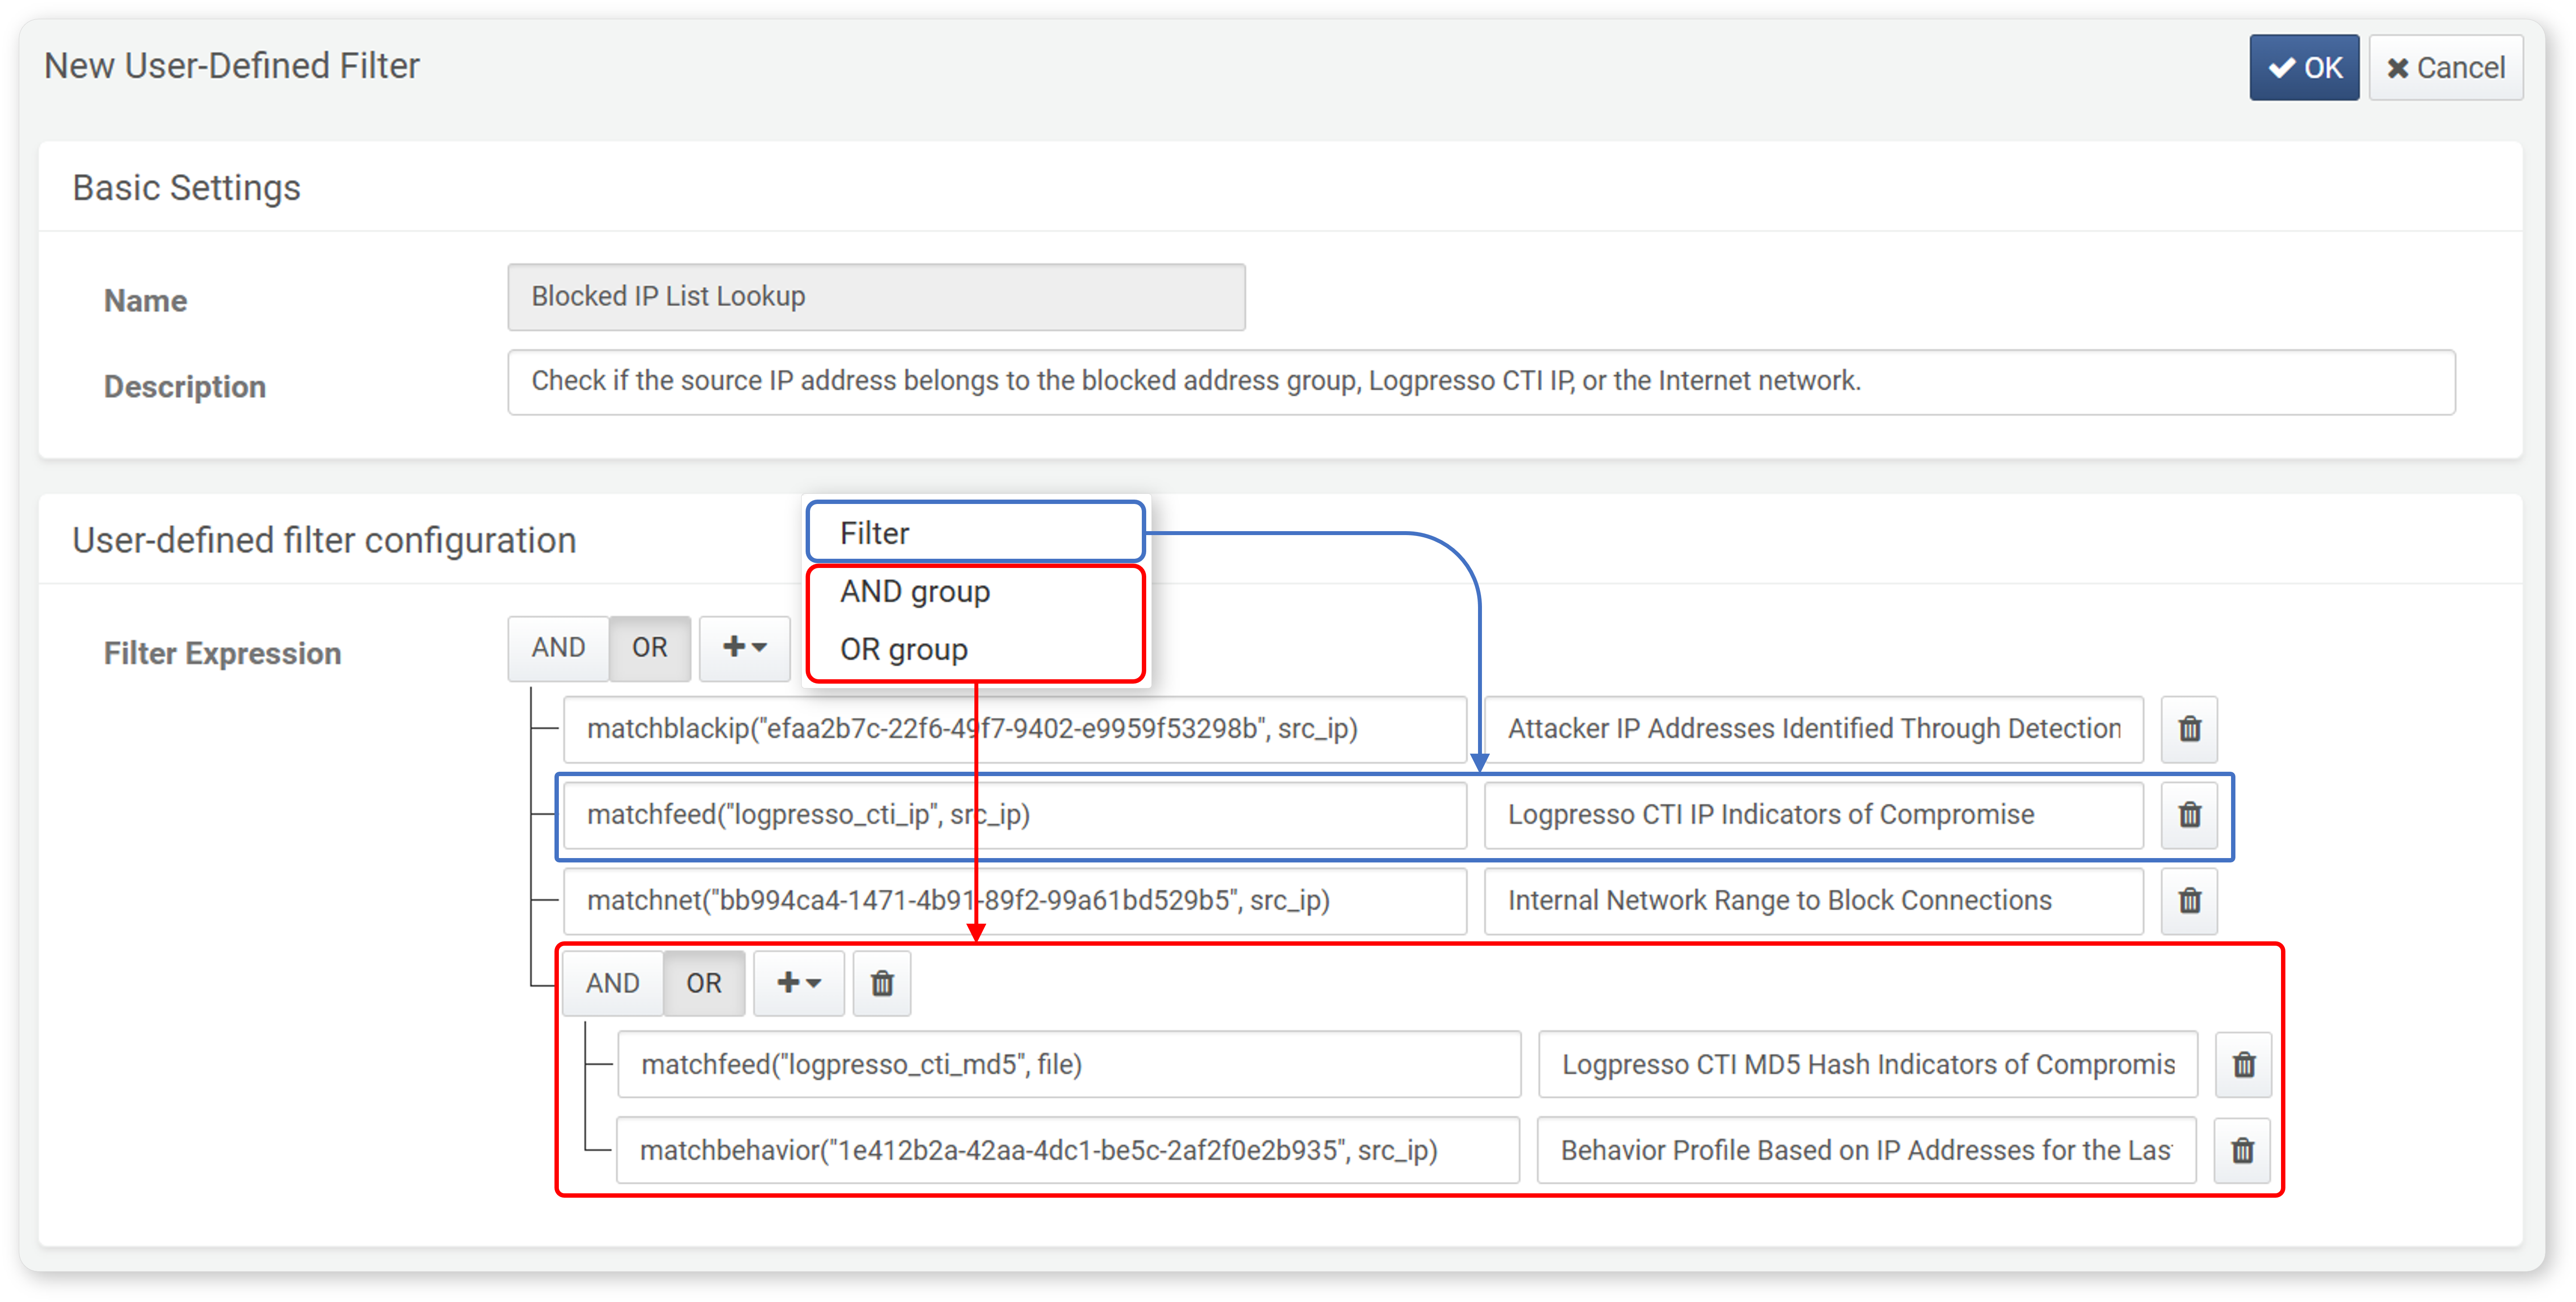Edit the Behavior Profile description field
2576x1302 pixels.
(x=1867, y=1151)
